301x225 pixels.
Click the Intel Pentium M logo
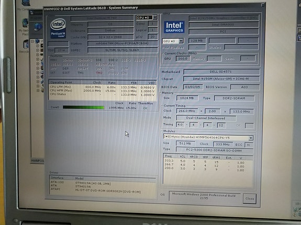tap(58, 28)
